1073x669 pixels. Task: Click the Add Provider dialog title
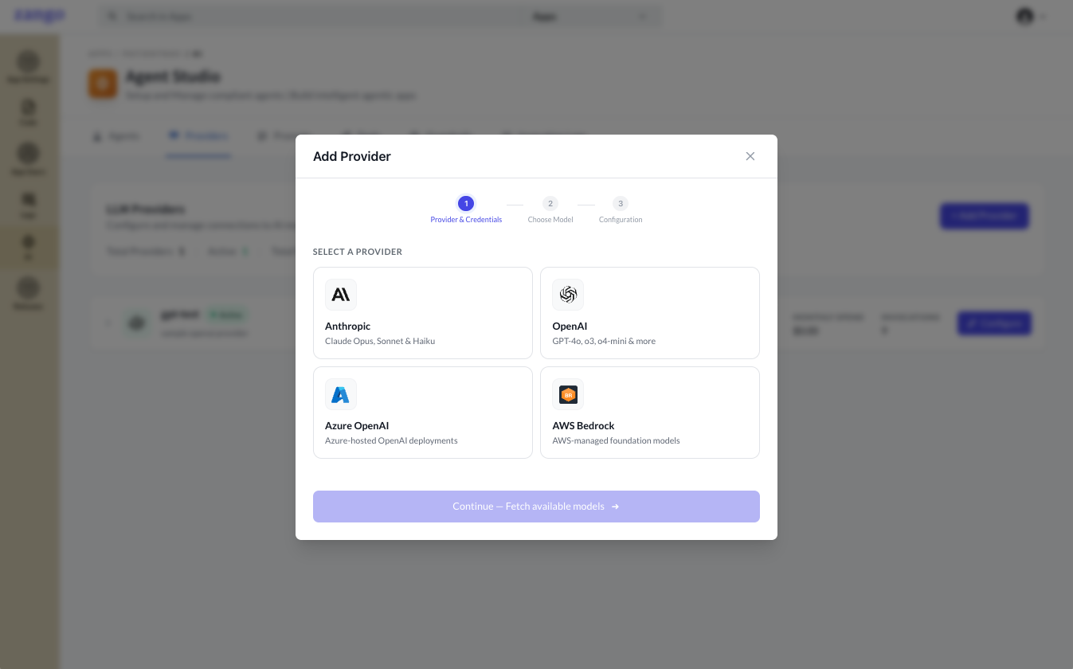pos(352,156)
